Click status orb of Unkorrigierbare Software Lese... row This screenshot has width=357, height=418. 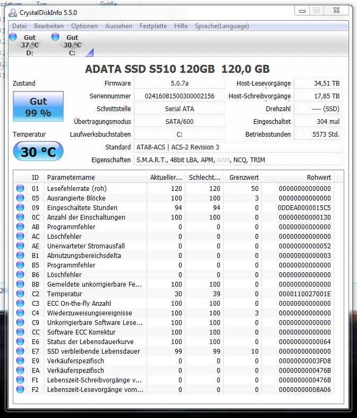[x=20, y=323]
